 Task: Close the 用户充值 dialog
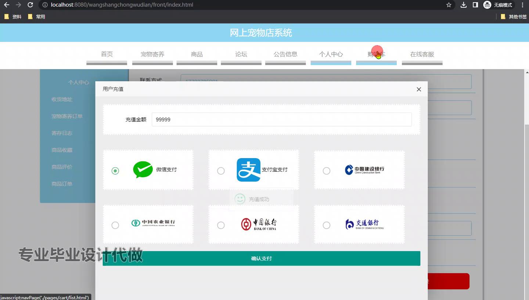point(419,89)
